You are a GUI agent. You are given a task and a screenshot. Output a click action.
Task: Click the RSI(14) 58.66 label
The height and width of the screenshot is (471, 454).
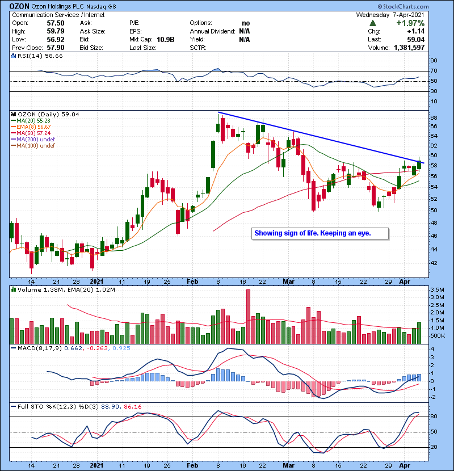pyautogui.click(x=40, y=56)
